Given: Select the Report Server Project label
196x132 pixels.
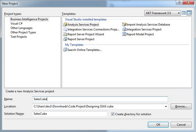Looking at the screenshot, I should (x=81, y=39).
